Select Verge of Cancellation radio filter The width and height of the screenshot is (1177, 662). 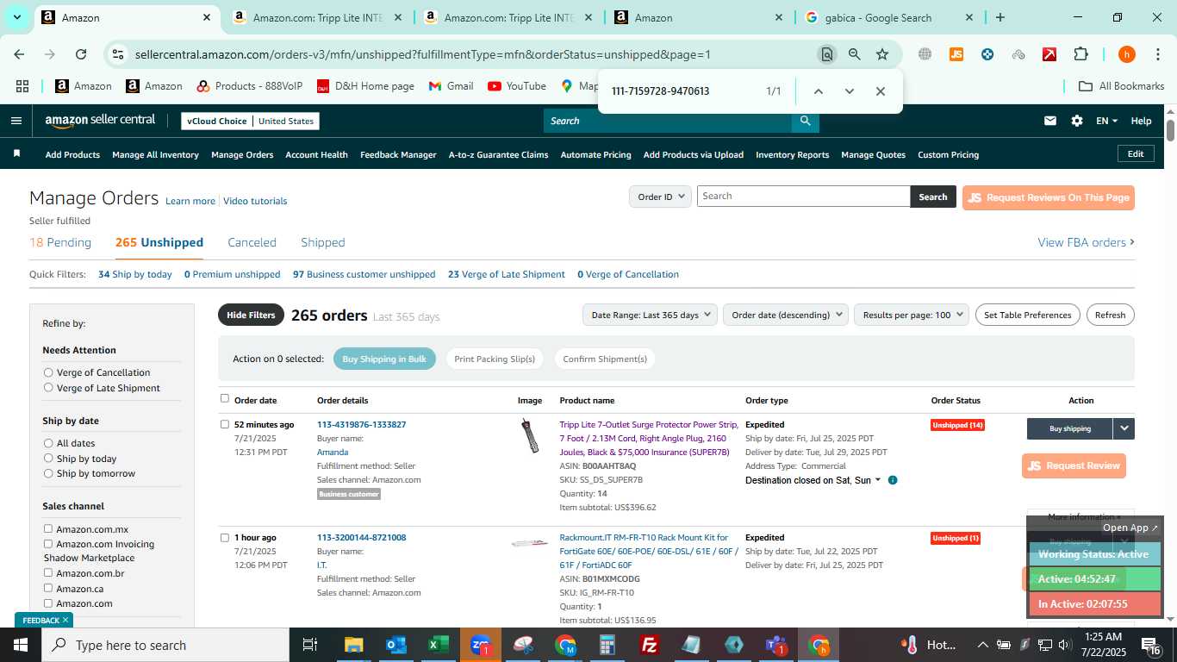[x=48, y=372]
